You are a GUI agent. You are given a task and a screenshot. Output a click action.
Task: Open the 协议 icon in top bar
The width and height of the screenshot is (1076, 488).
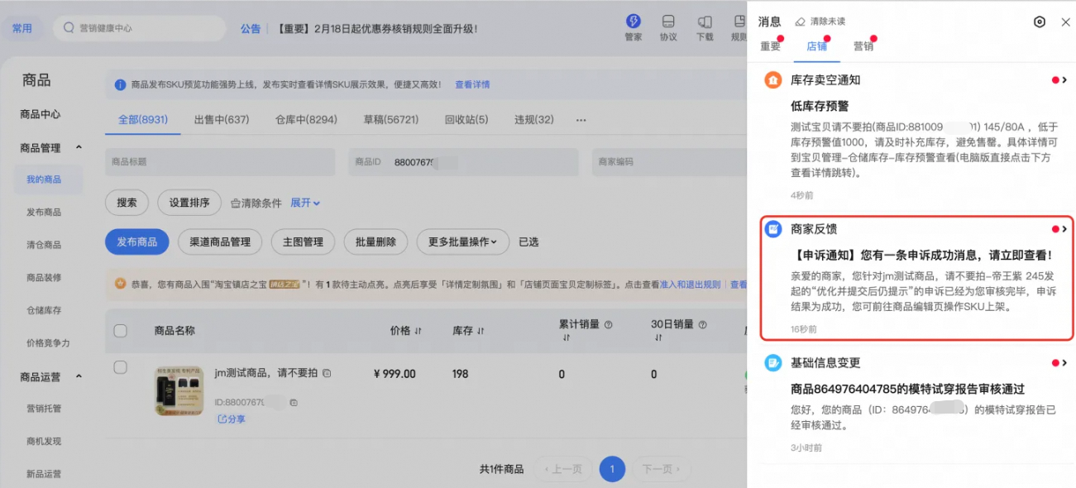[x=668, y=22]
